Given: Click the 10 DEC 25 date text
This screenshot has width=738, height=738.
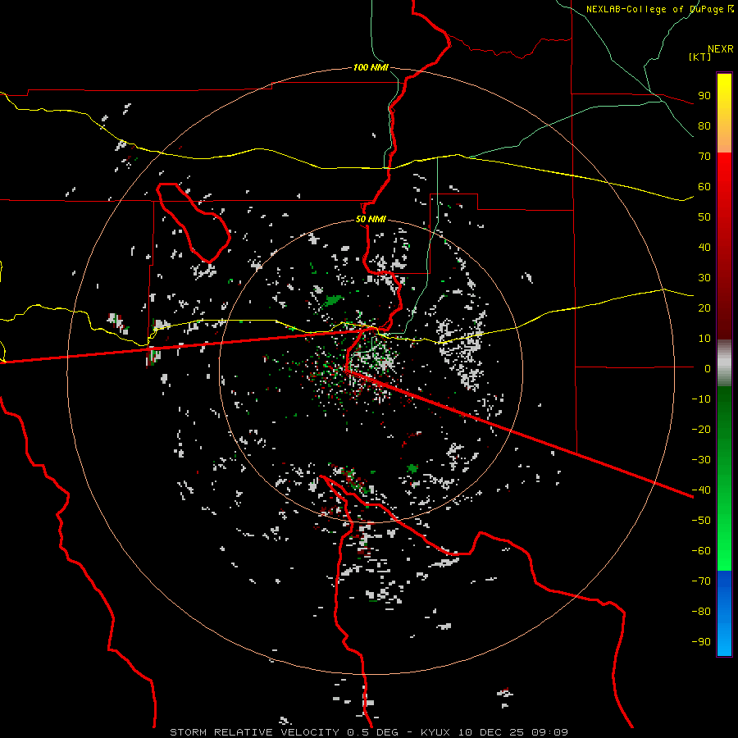Looking at the screenshot, I should click(492, 732).
